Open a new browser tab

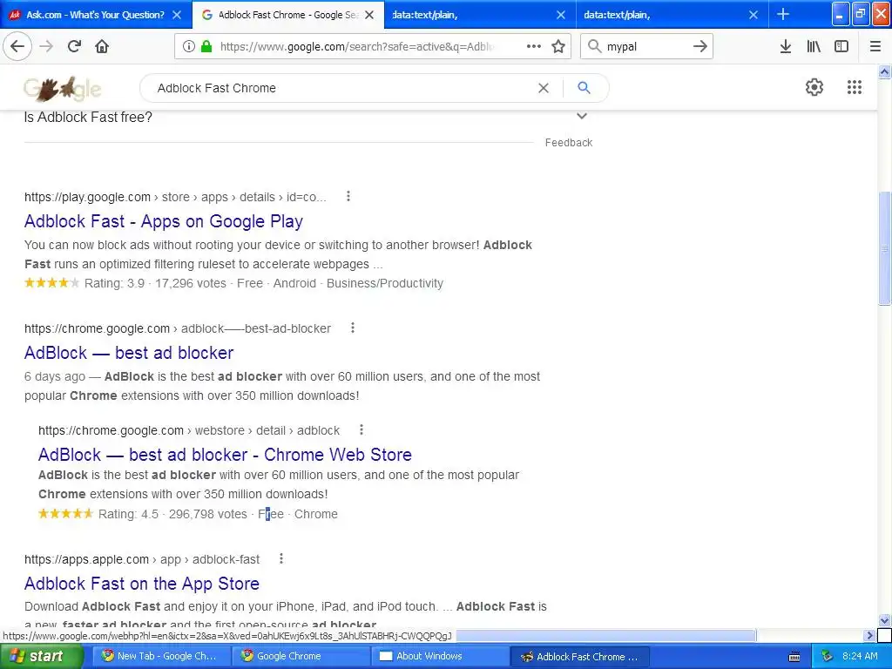pos(783,14)
